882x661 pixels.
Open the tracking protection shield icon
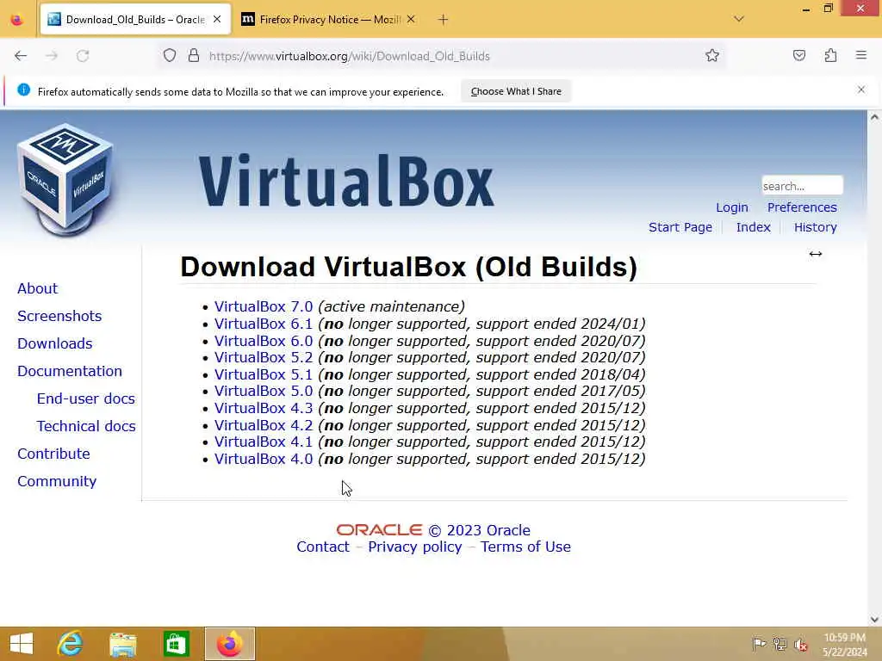point(170,56)
